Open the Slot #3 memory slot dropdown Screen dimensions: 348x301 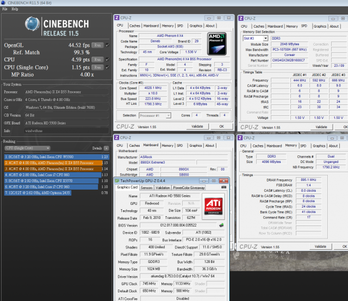pos(255,39)
